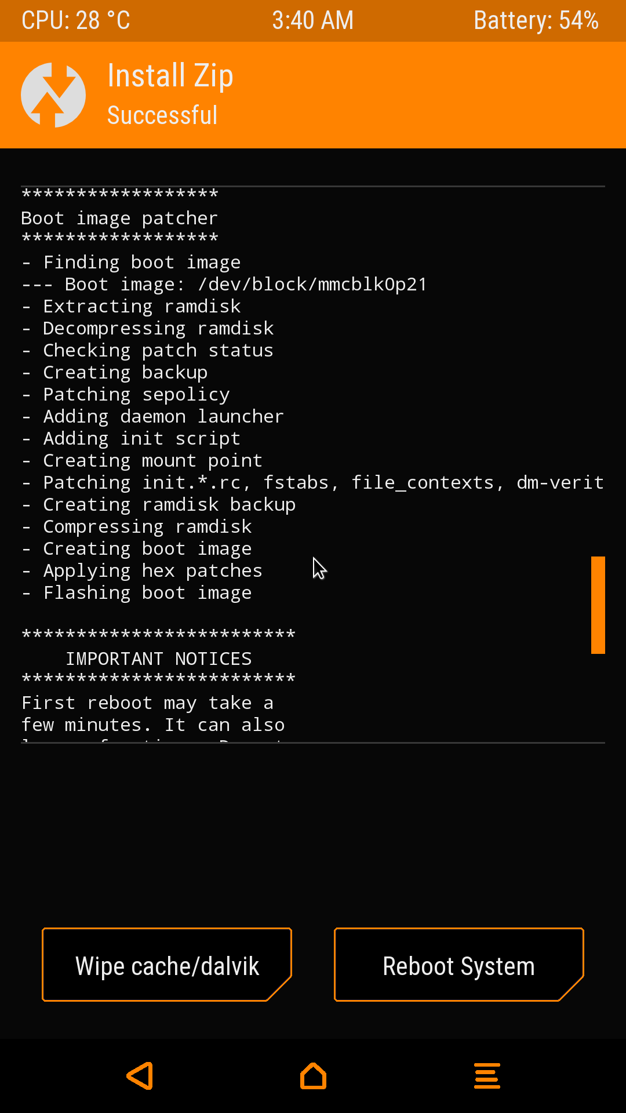Select the Boot image patcher heading
626x1113 pixels.
tap(119, 218)
